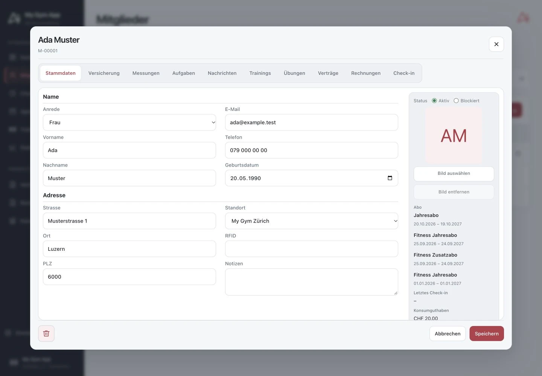This screenshot has width=542, height=376.
Task: Select the Jahresabo subscription entry
Action: pyautogui.click(x=426, y=215)
